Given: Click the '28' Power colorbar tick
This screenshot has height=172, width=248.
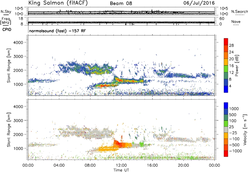Looking at the screenshot, I should pos(231,45).
